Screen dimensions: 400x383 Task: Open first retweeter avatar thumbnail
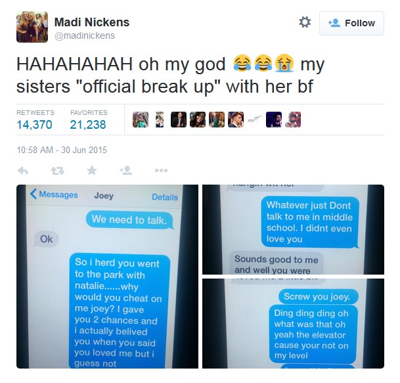(x=141, y=120)
